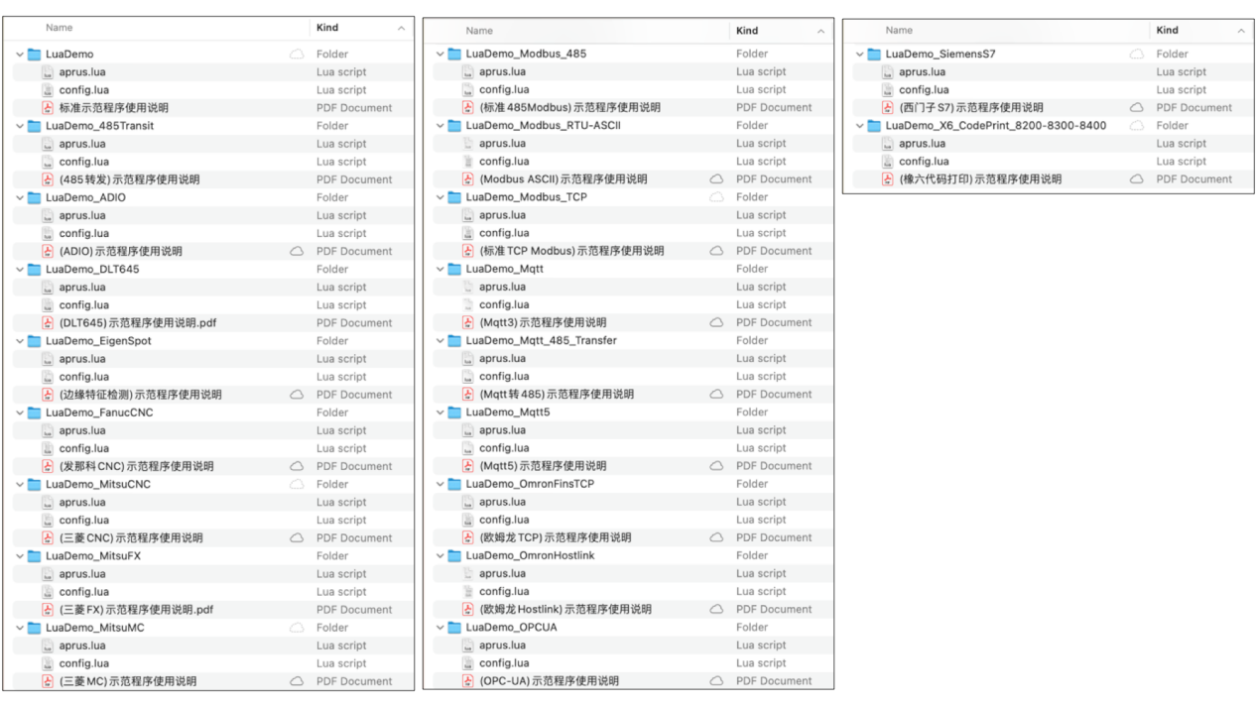
Task: Click Kind column header in rightmost list
Action: click(1169, 31)
